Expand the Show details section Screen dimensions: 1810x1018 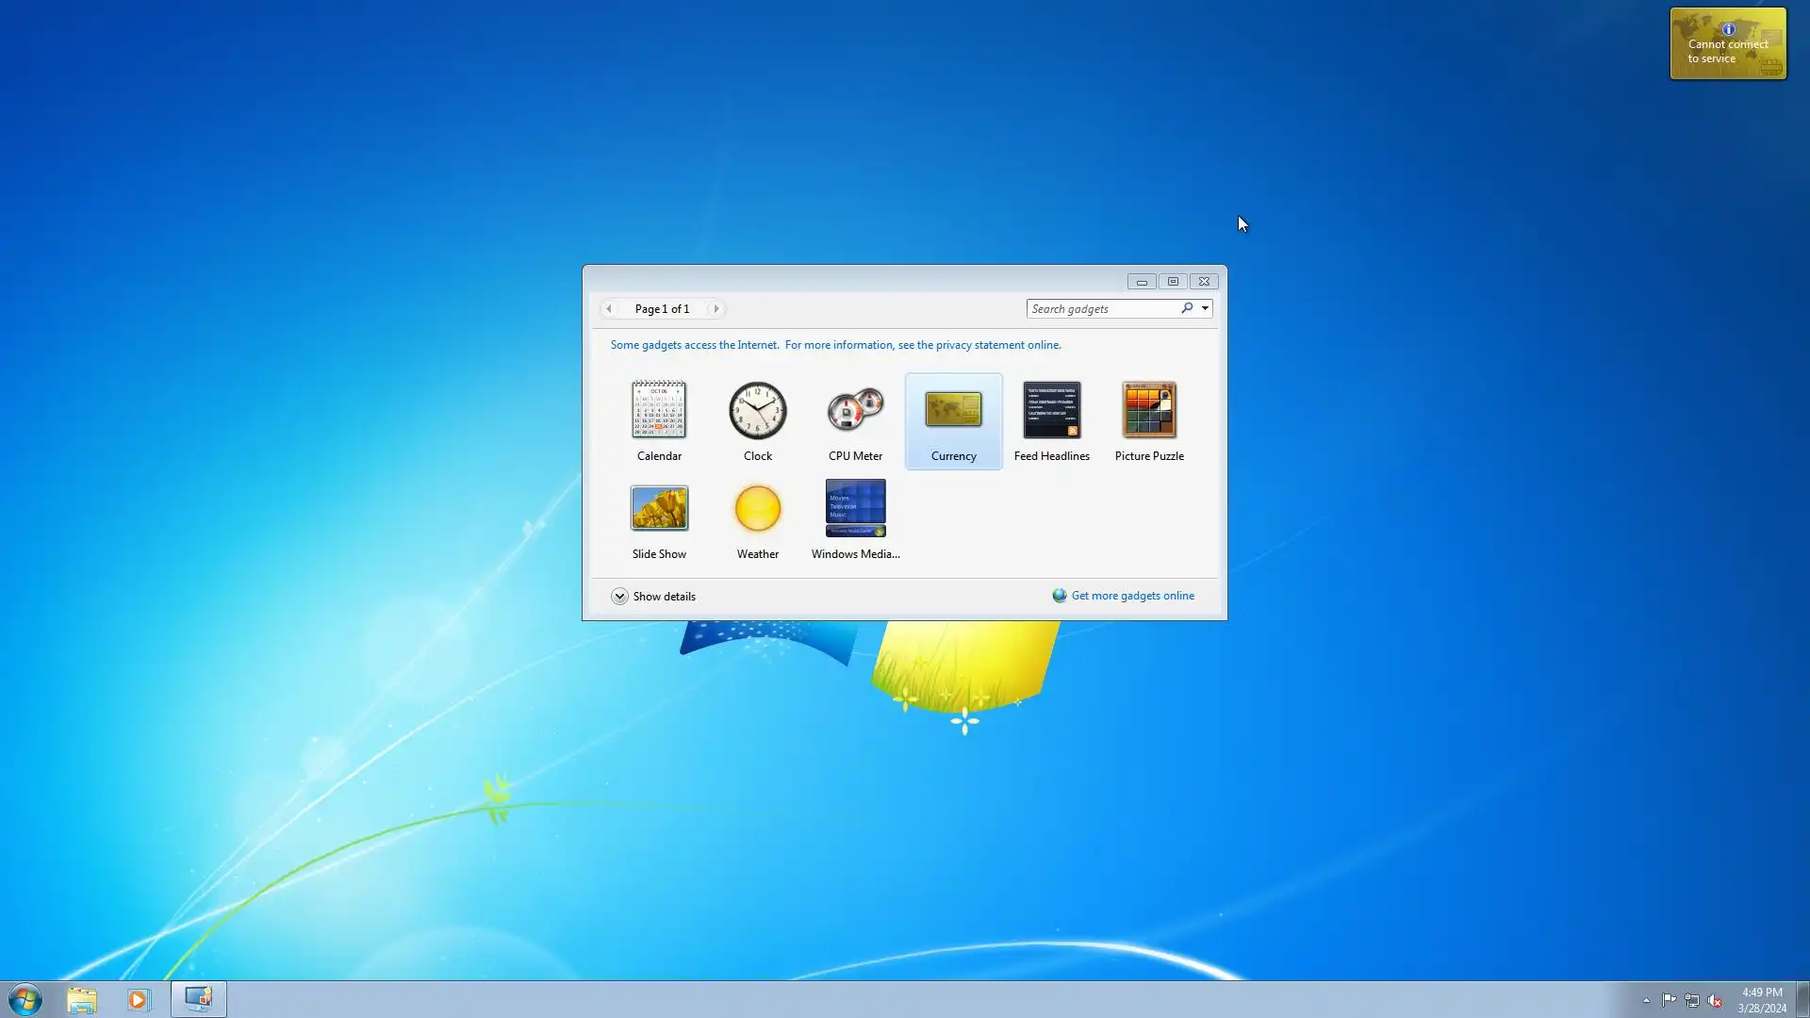coord(619,597)
